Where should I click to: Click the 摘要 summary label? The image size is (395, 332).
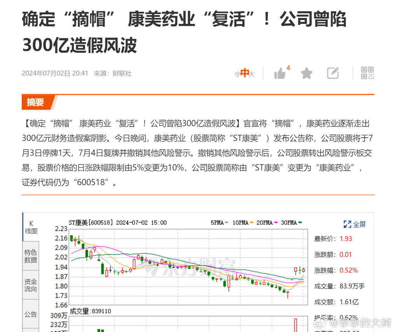point(35,103)
